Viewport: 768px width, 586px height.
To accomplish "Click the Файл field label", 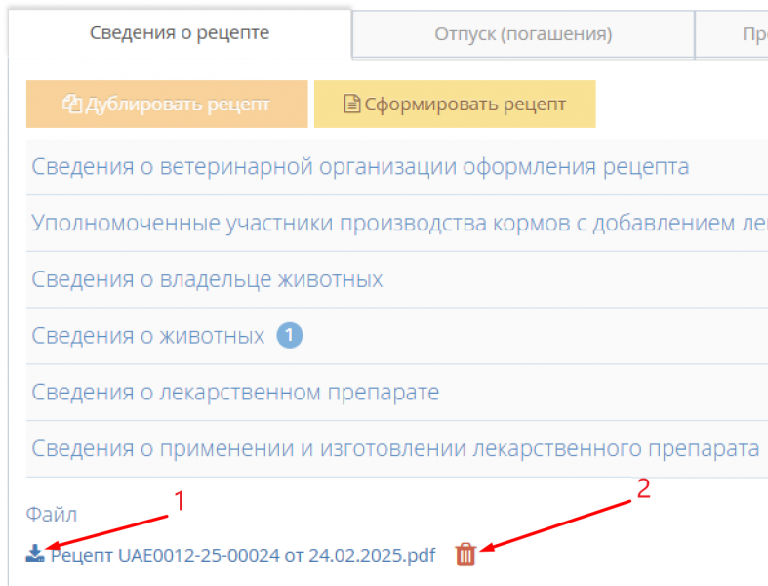I will click(x=52, y=514).
